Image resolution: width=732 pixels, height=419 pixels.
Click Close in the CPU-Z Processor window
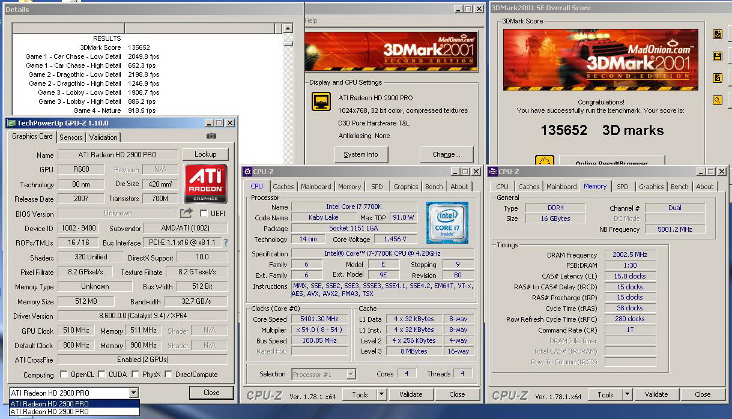[457, 394]
